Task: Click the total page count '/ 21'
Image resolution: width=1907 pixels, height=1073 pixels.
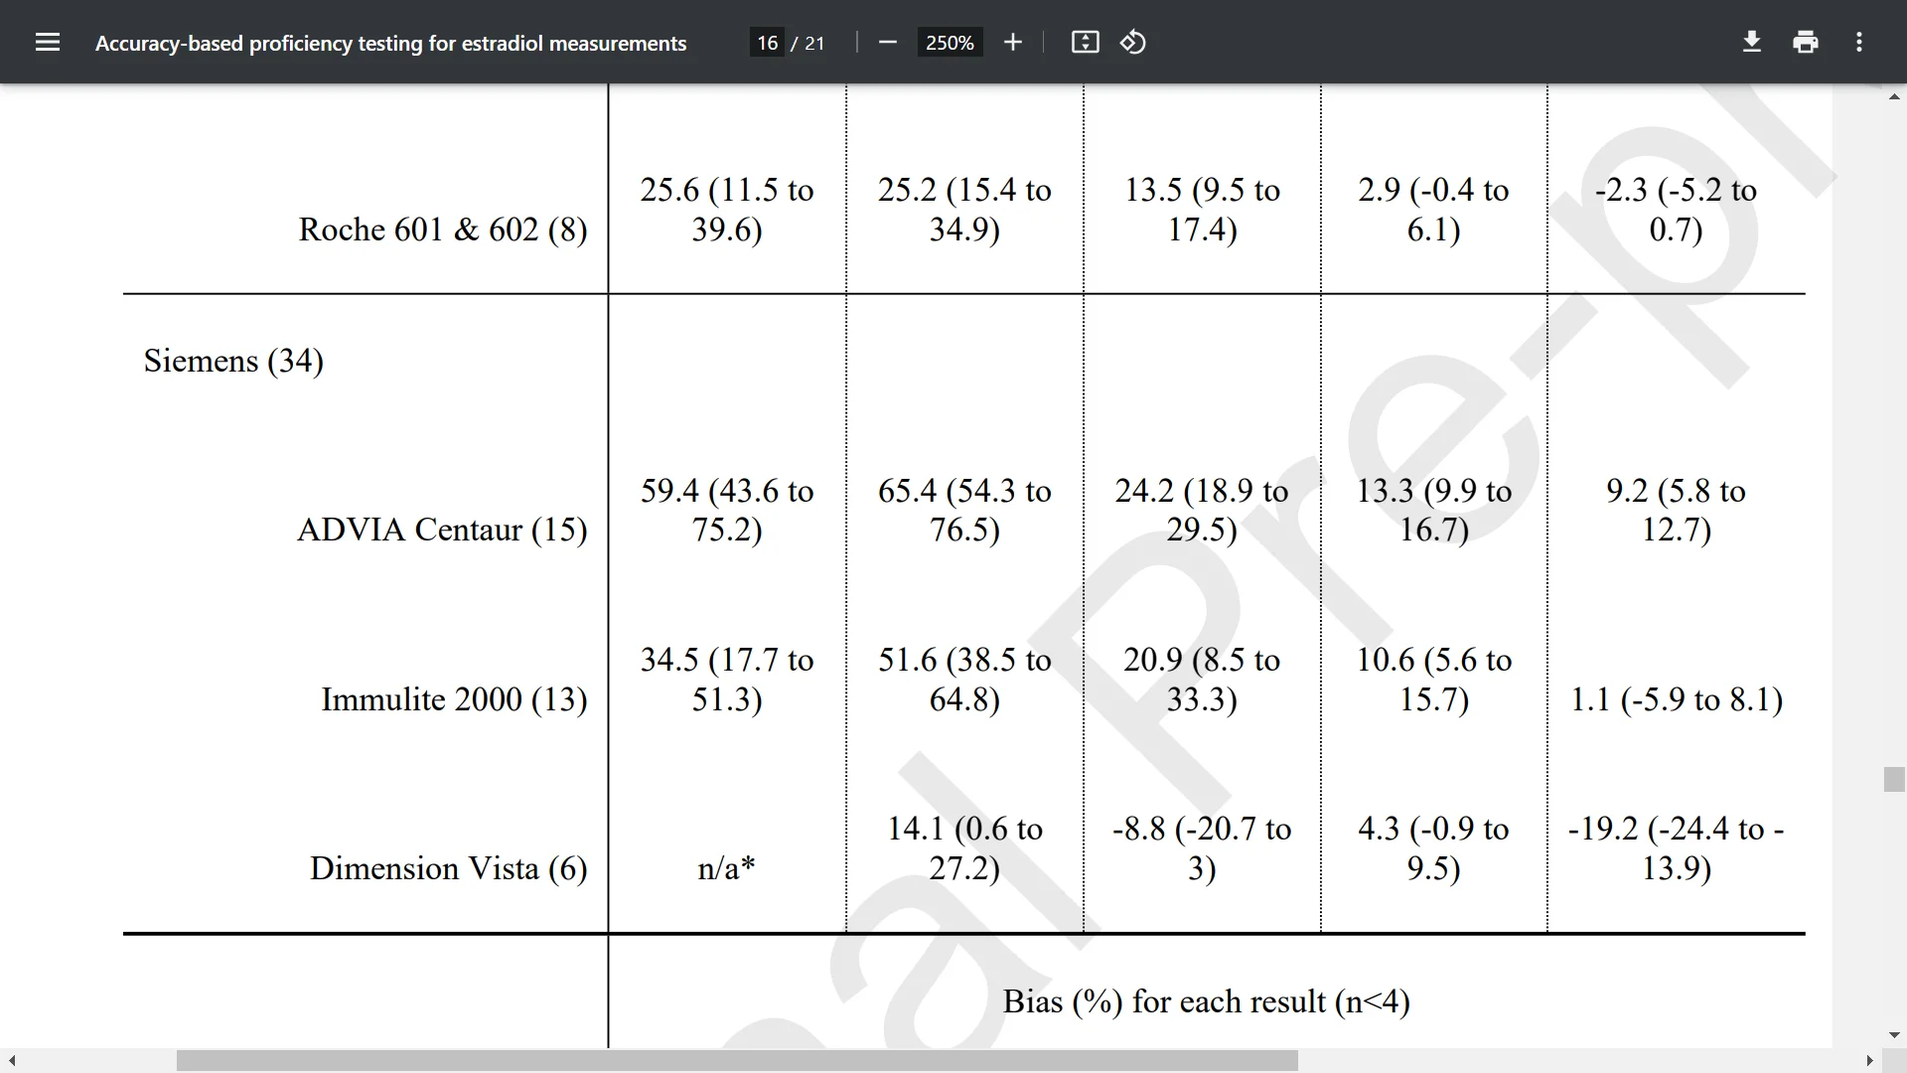Action: 807,43
